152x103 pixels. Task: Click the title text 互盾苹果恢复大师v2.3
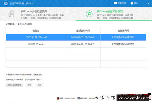coord(21,4)
